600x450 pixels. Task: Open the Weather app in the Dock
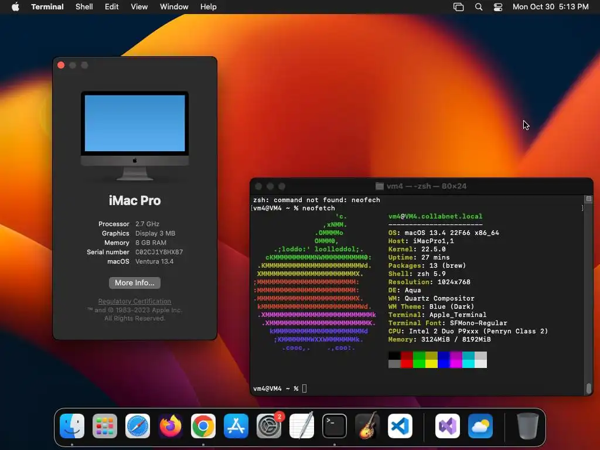(480, 426)
